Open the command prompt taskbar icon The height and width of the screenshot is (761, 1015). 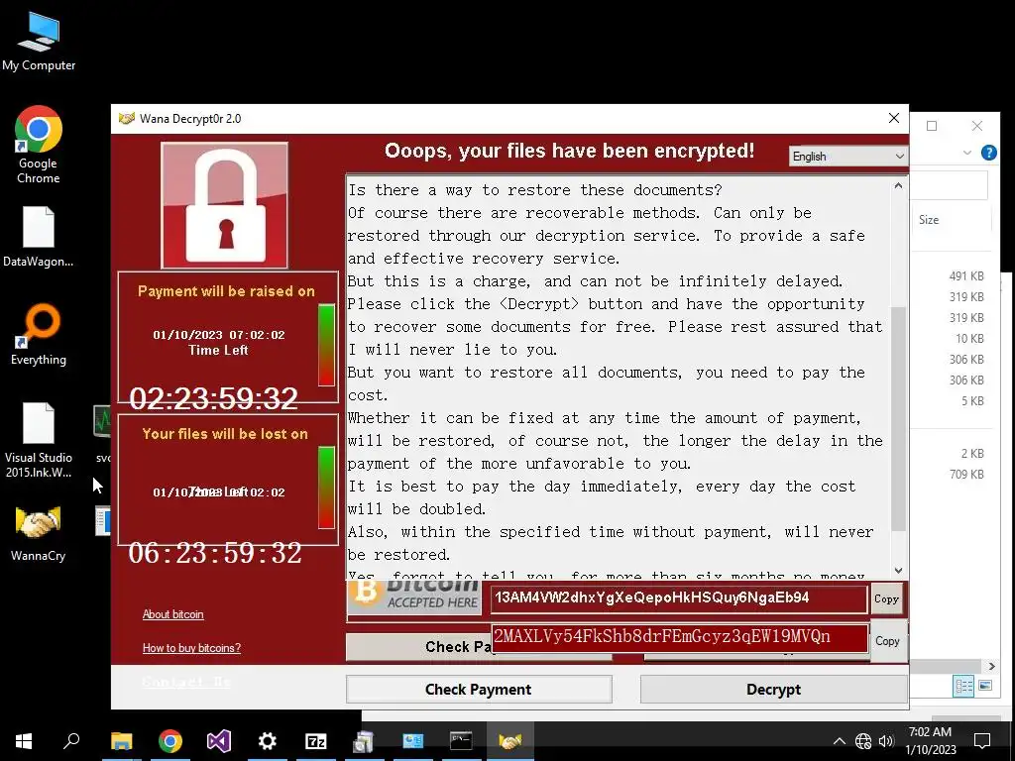pyautogui.click(x=461, y=741)
